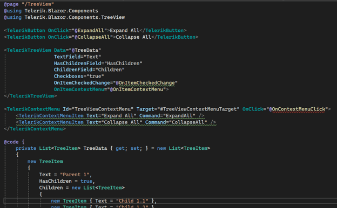The height and width of the screenshot is (208, 337).
Task: Click the ChildrenField attribute name
Action: (73, 70)
